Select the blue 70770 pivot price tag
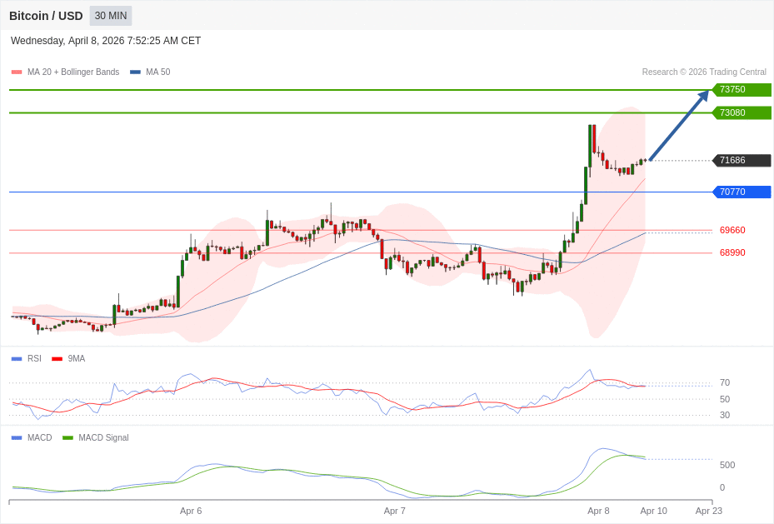The width and height of the screenshot is (774, 524). pos(741,192)
